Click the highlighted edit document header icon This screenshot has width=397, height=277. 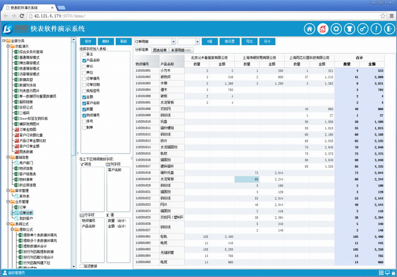pos(323,29)
